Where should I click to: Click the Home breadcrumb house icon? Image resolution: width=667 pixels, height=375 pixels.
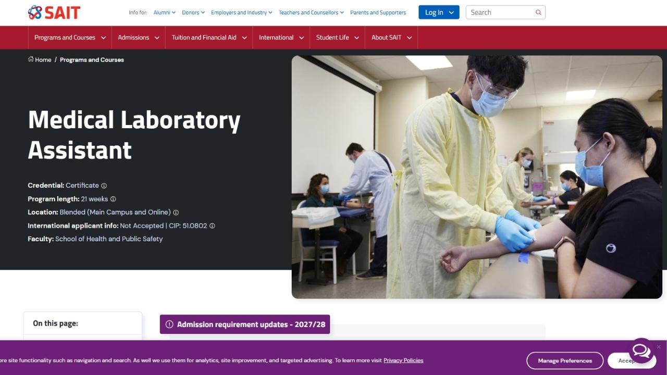tap(31, 59)
